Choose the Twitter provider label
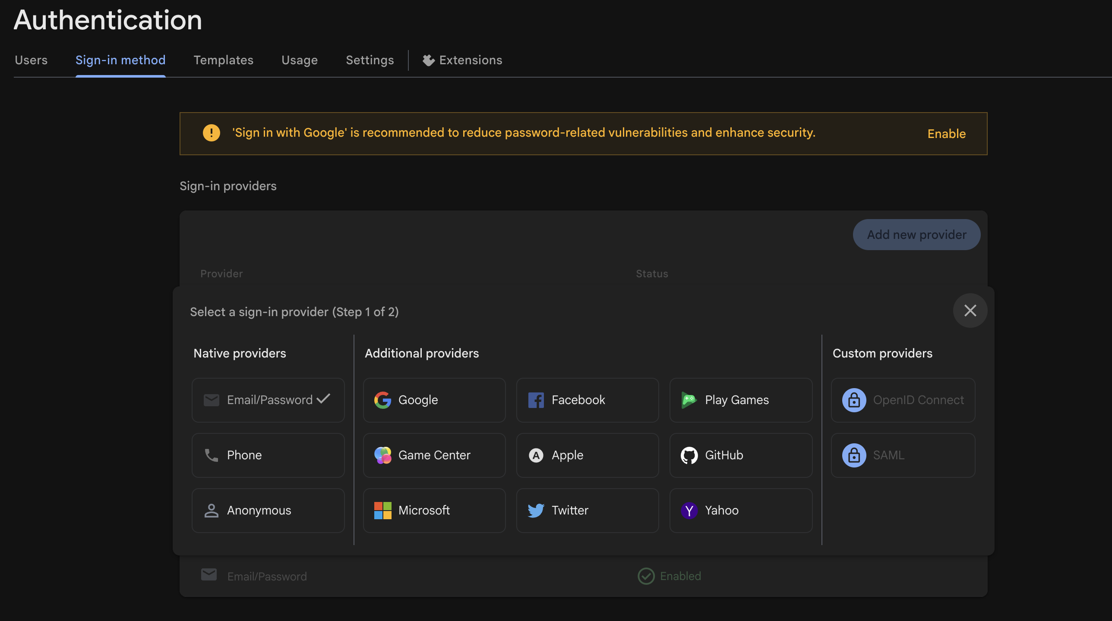This screenshot has width=1112, height=621. coord(570,511)
